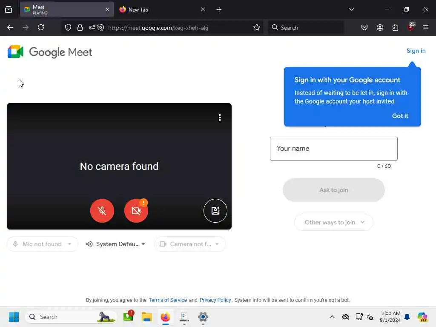The image size is (436, 327).
Task: Click the Google Meet logo
Action: (50, 52)
